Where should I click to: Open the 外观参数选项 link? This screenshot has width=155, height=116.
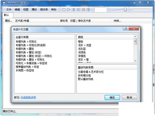[x=28, y=98]
